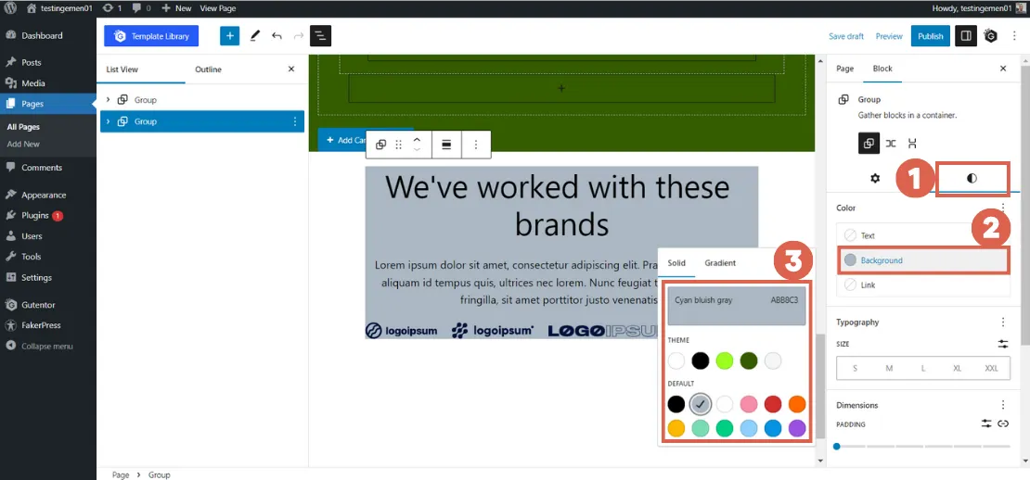Close the List View panel
This screenshot has height=480, width=1030.
click(291, 69)
